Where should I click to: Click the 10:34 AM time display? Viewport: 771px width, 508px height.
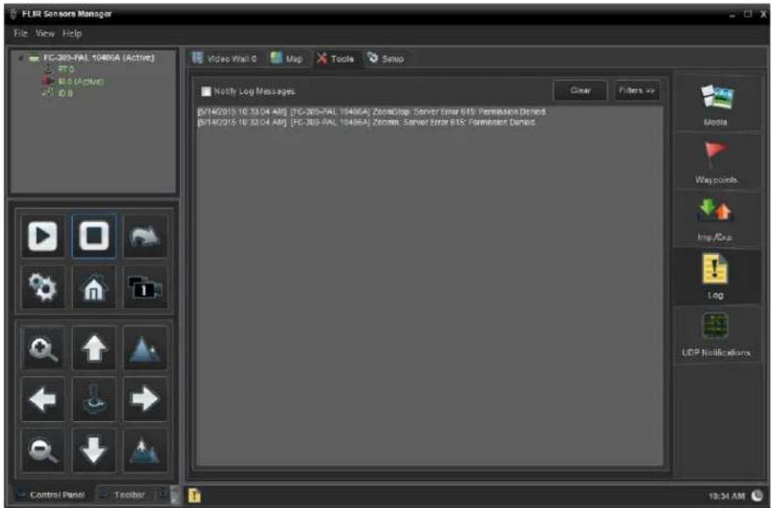727,497
